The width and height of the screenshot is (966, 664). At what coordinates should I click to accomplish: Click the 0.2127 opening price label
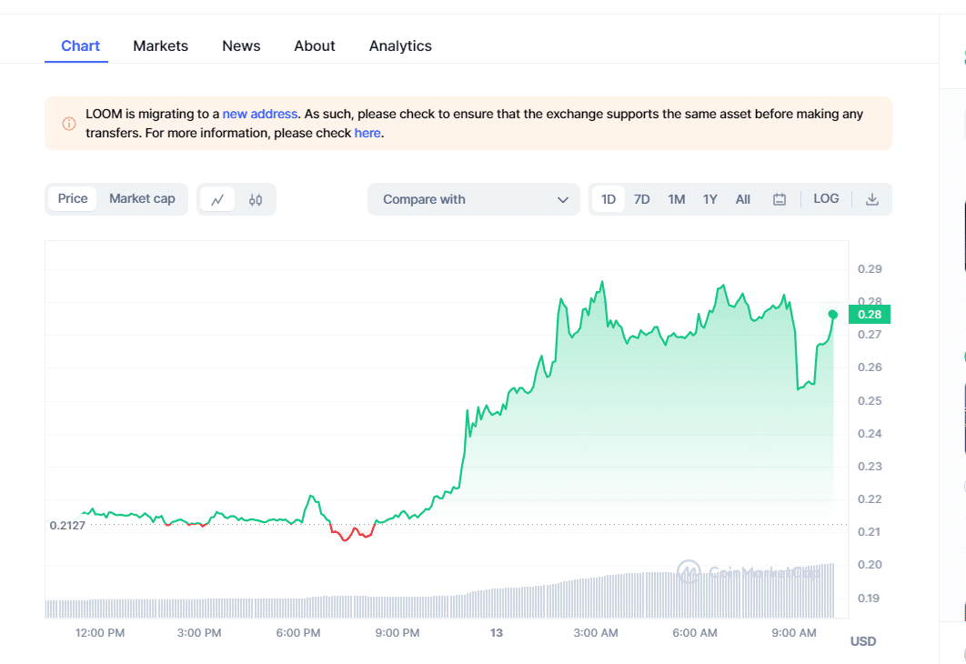point(67,526)
